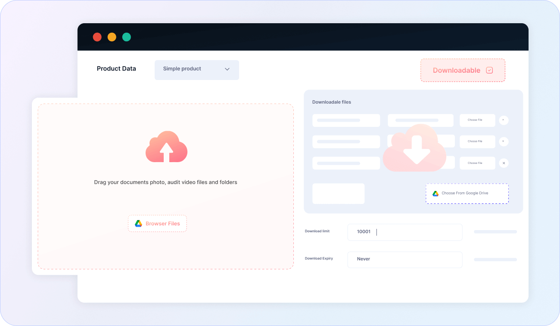This screenshot has width=560, height=326.
Task: Click the drag-and-drop upload area text
Action: [165, 182]
